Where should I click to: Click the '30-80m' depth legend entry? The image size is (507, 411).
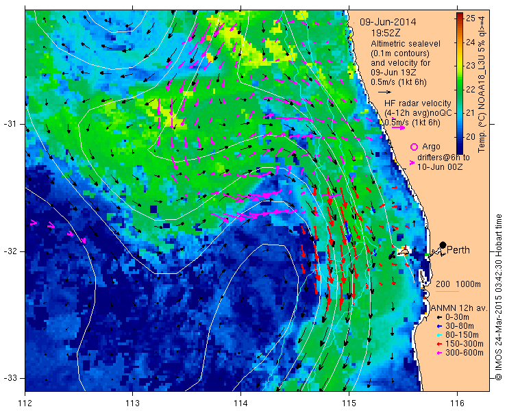click(460, 326)
